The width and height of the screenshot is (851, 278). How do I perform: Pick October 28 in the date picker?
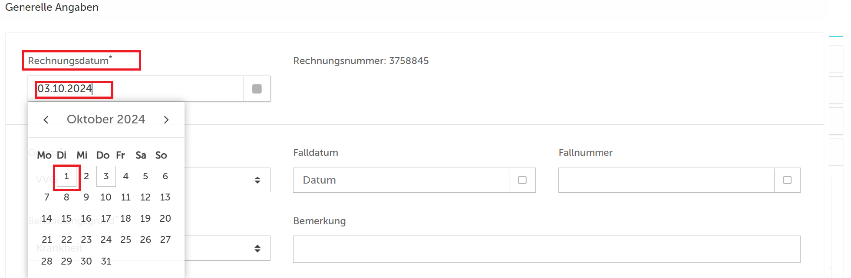pyautogui.click(x=47, y=261)
